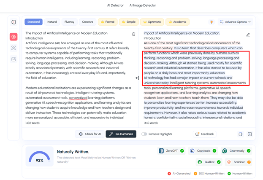263x180 pixels.
Task: Toggle the Remove Highlights switch
Action: click(x=144, y=134)
